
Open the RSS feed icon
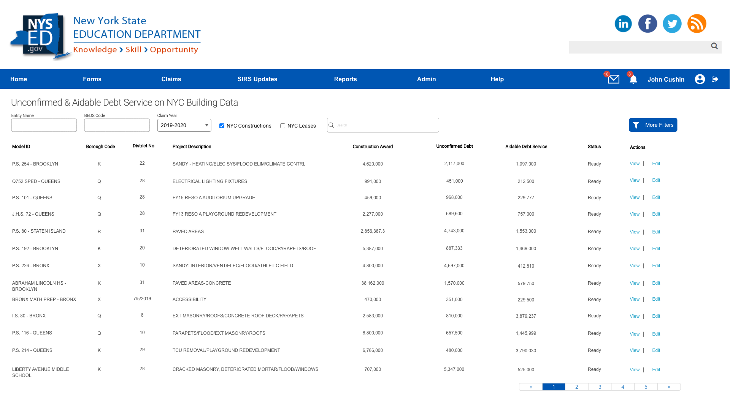pos(697,24)
